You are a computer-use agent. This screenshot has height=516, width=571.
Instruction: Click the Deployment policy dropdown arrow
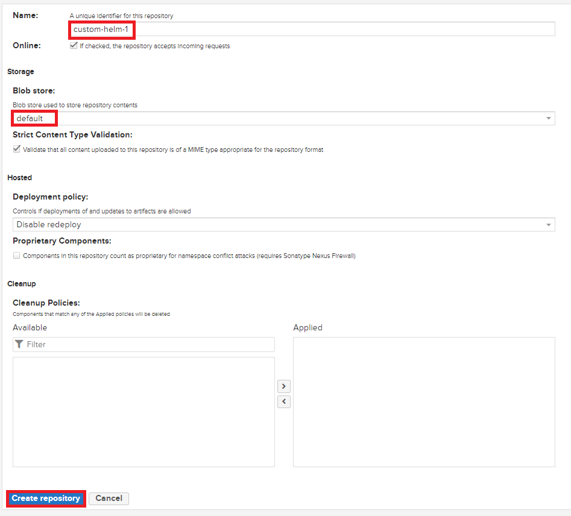548,224
